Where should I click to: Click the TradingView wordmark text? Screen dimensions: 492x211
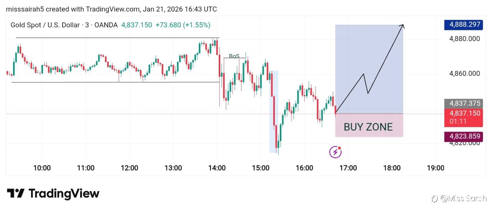(64, 193)
